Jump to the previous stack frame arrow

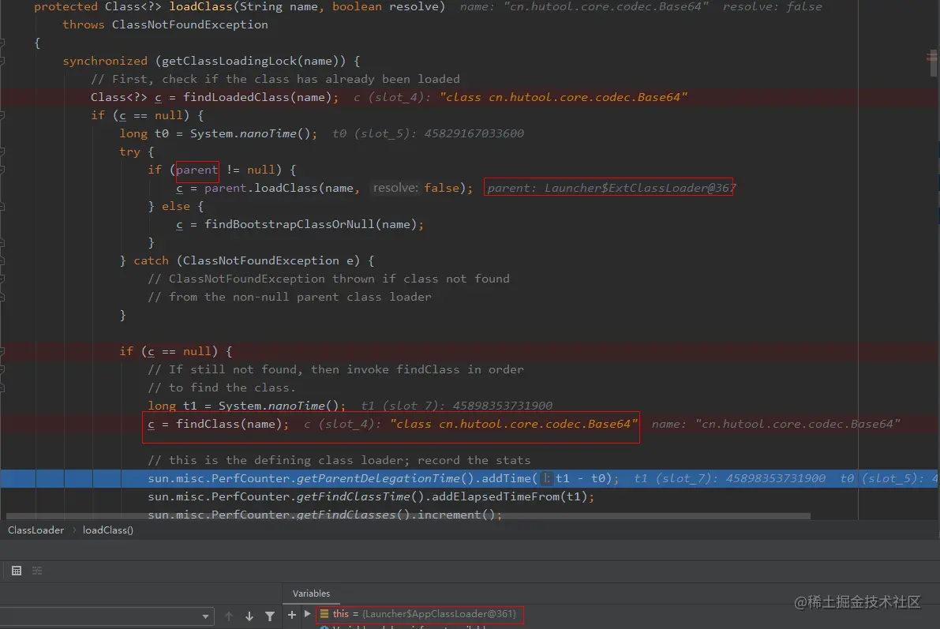228,616
